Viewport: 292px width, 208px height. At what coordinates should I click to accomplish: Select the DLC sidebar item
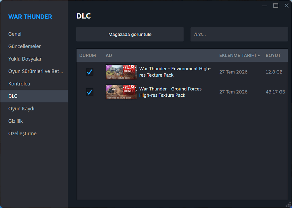click(34, 96)
